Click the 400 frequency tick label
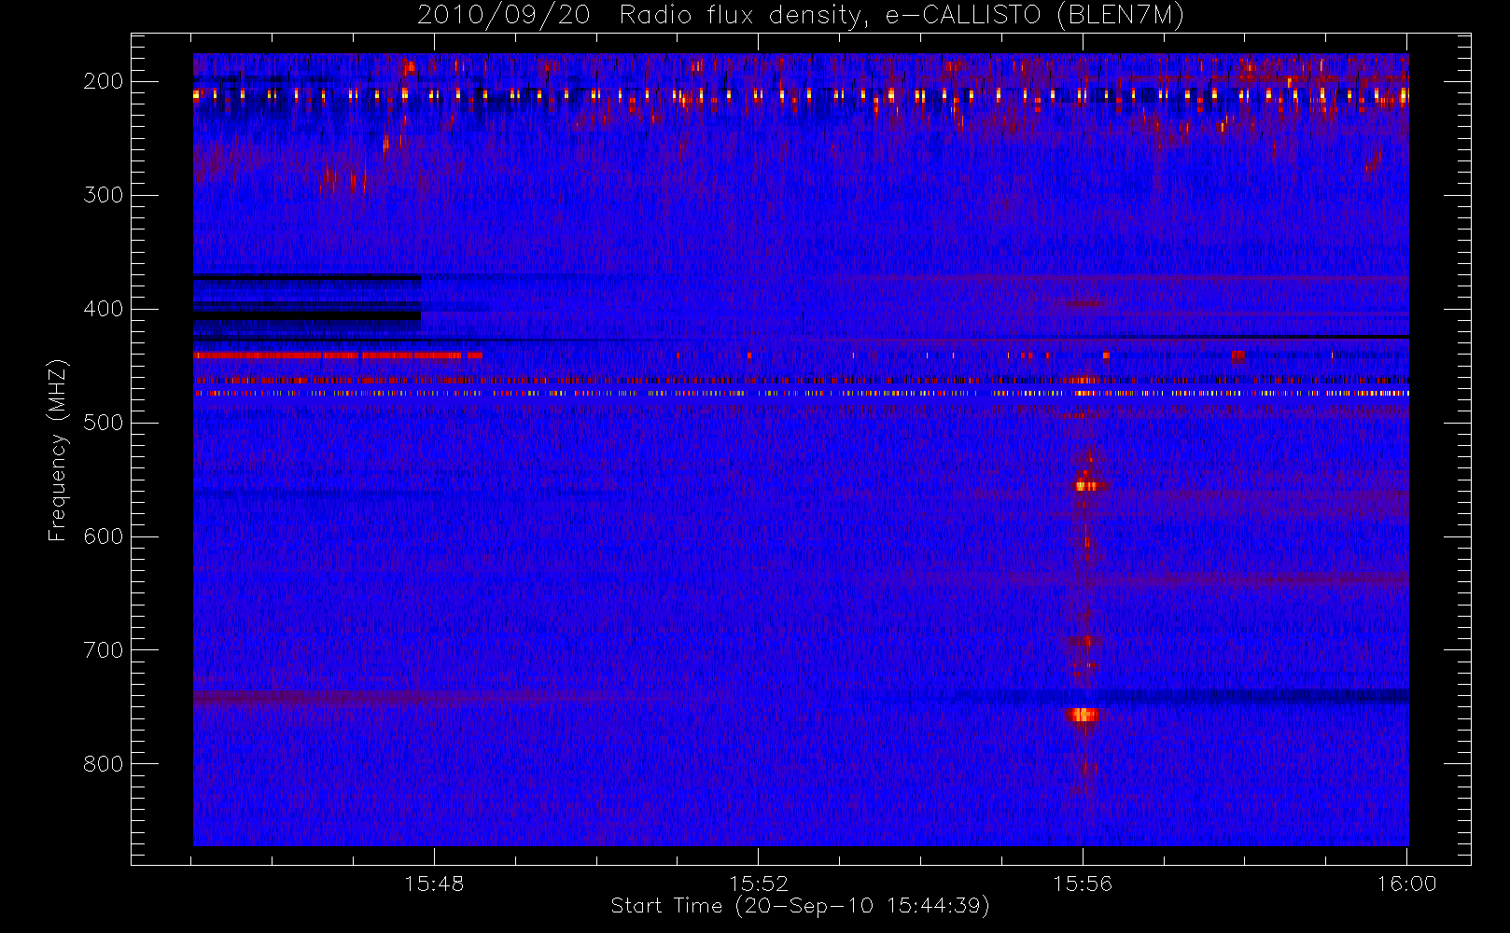The height and width of the screenshot is (933, 1510). pyautogui.click(x=104, y=309)
